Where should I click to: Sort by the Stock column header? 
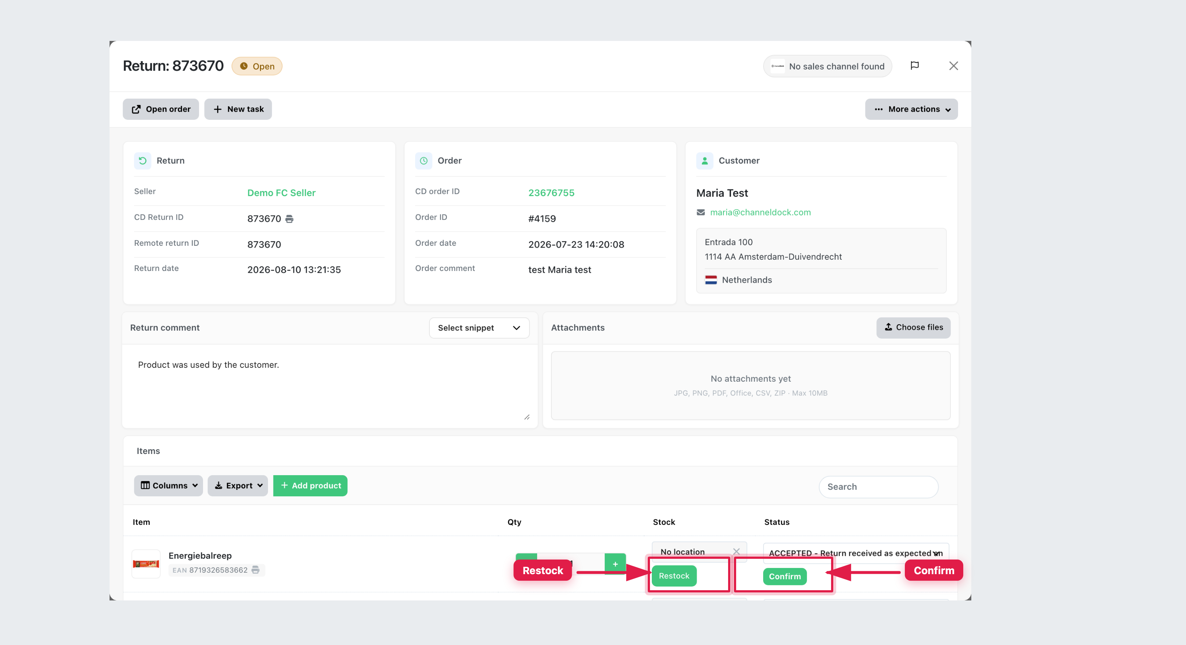click(664, 522)
